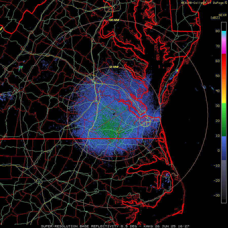Click the 80 value on the dBZ scale
228x228 pixels.
click(218, 31)
